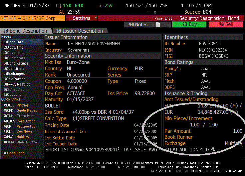Click the SHORT 1ST CPN note line
Screen dimensions: 245x176
coord(131,150)
